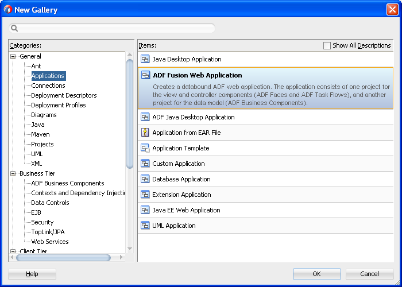Select the Diagrams category
Viewport: 402px width, 287px height.
pos(44,115)
